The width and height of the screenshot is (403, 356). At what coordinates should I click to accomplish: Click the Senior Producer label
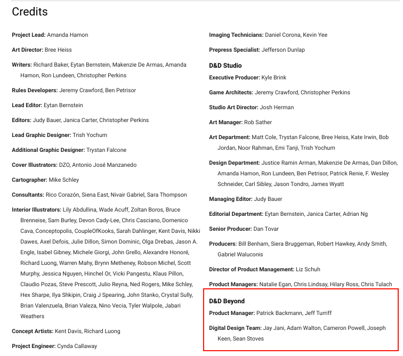230,229
